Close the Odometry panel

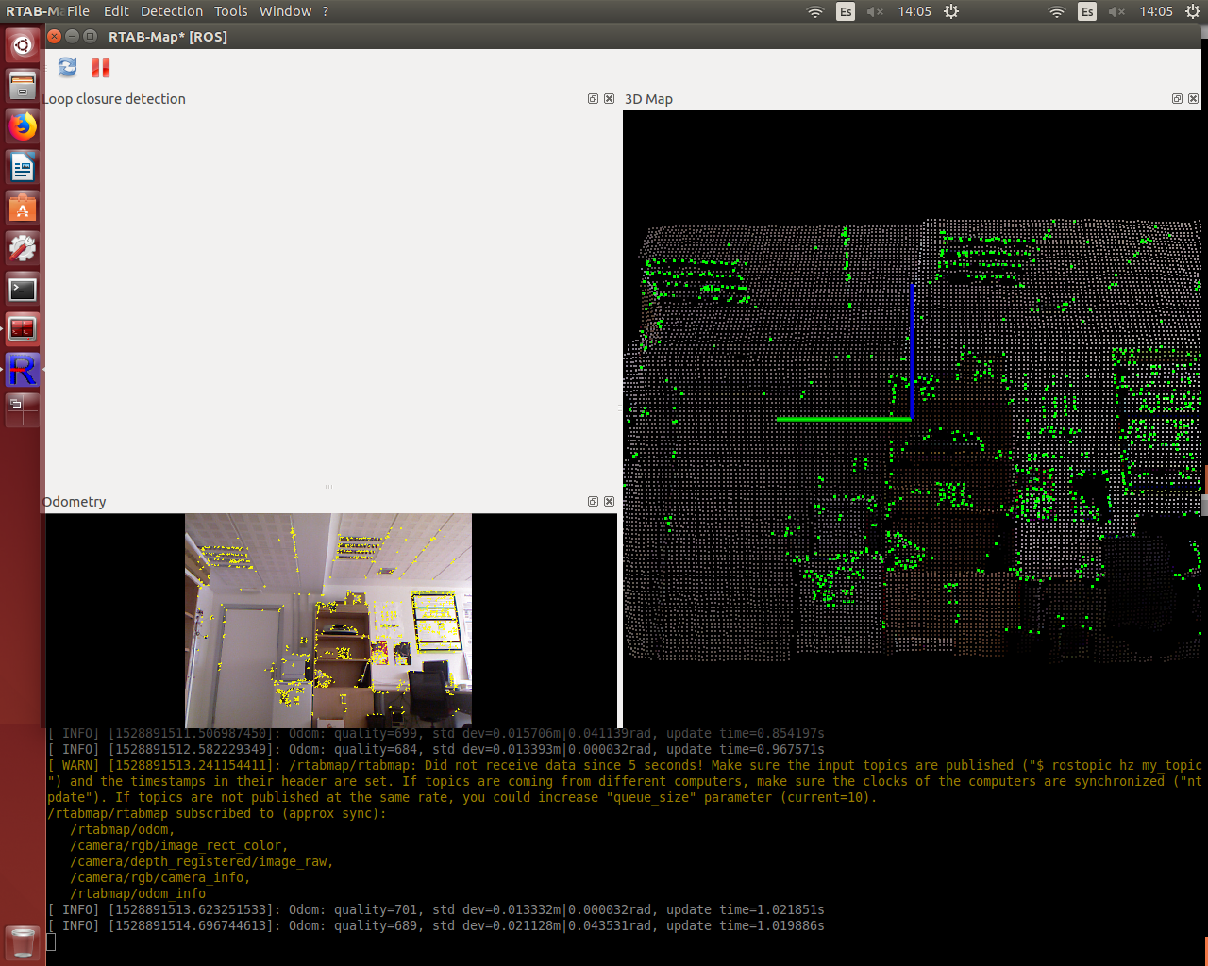tap(609, 502)
